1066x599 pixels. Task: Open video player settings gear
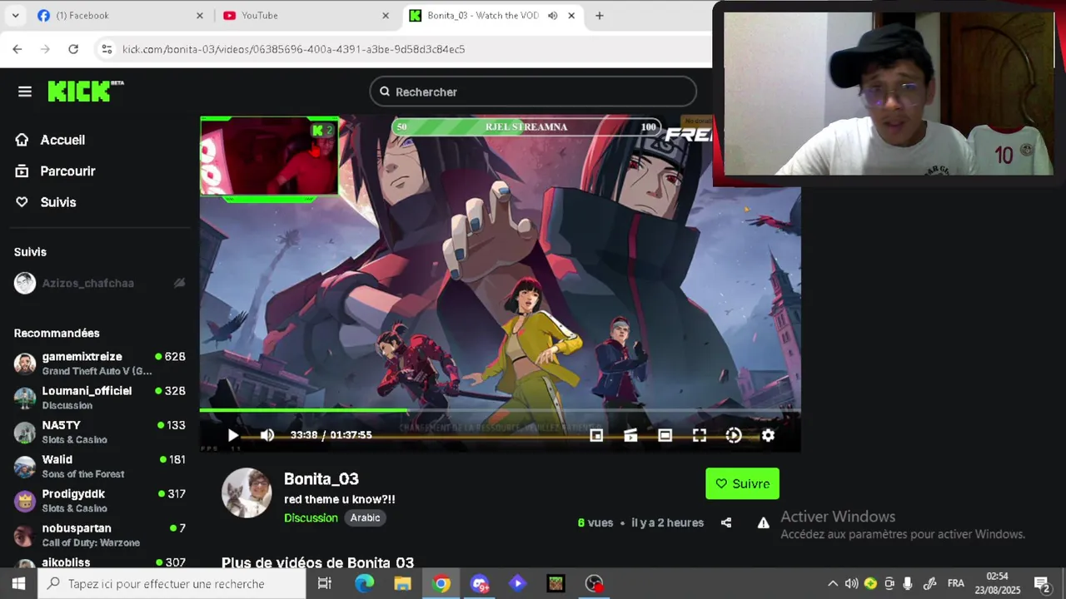point(768,435)
